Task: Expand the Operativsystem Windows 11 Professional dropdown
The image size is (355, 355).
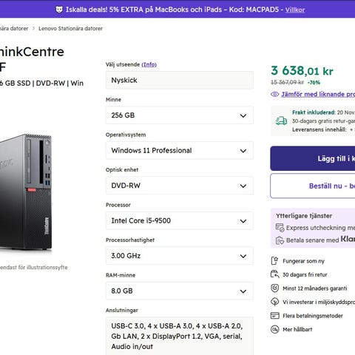Action: point(180,150)
